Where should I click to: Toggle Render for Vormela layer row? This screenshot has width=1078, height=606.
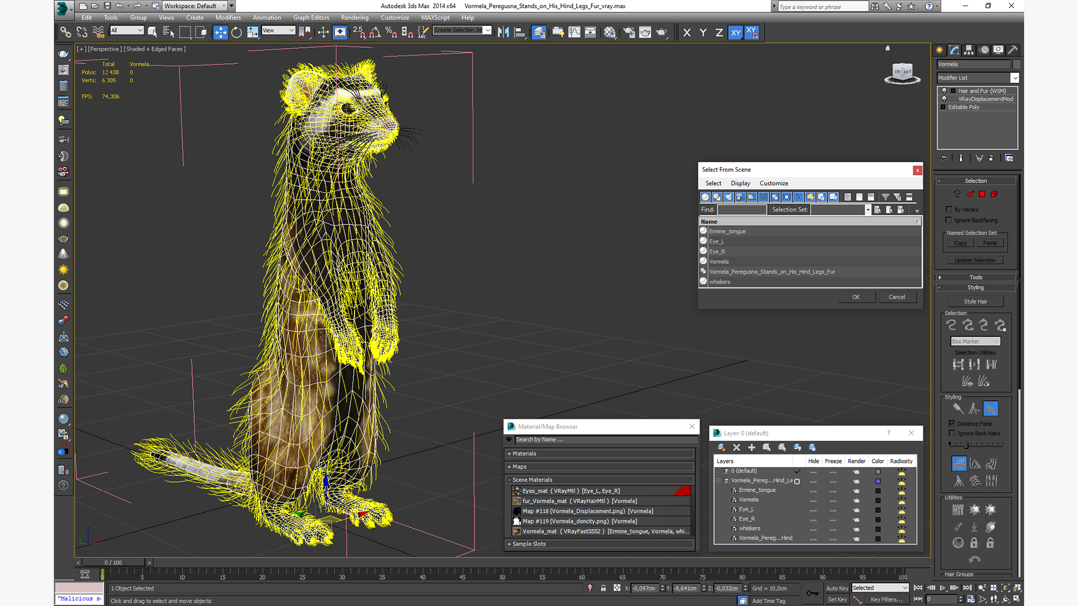[x=856, y=501]
